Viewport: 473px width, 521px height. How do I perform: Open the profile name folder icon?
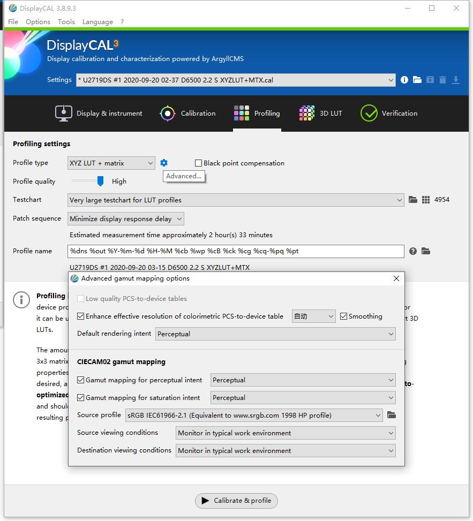426,251
